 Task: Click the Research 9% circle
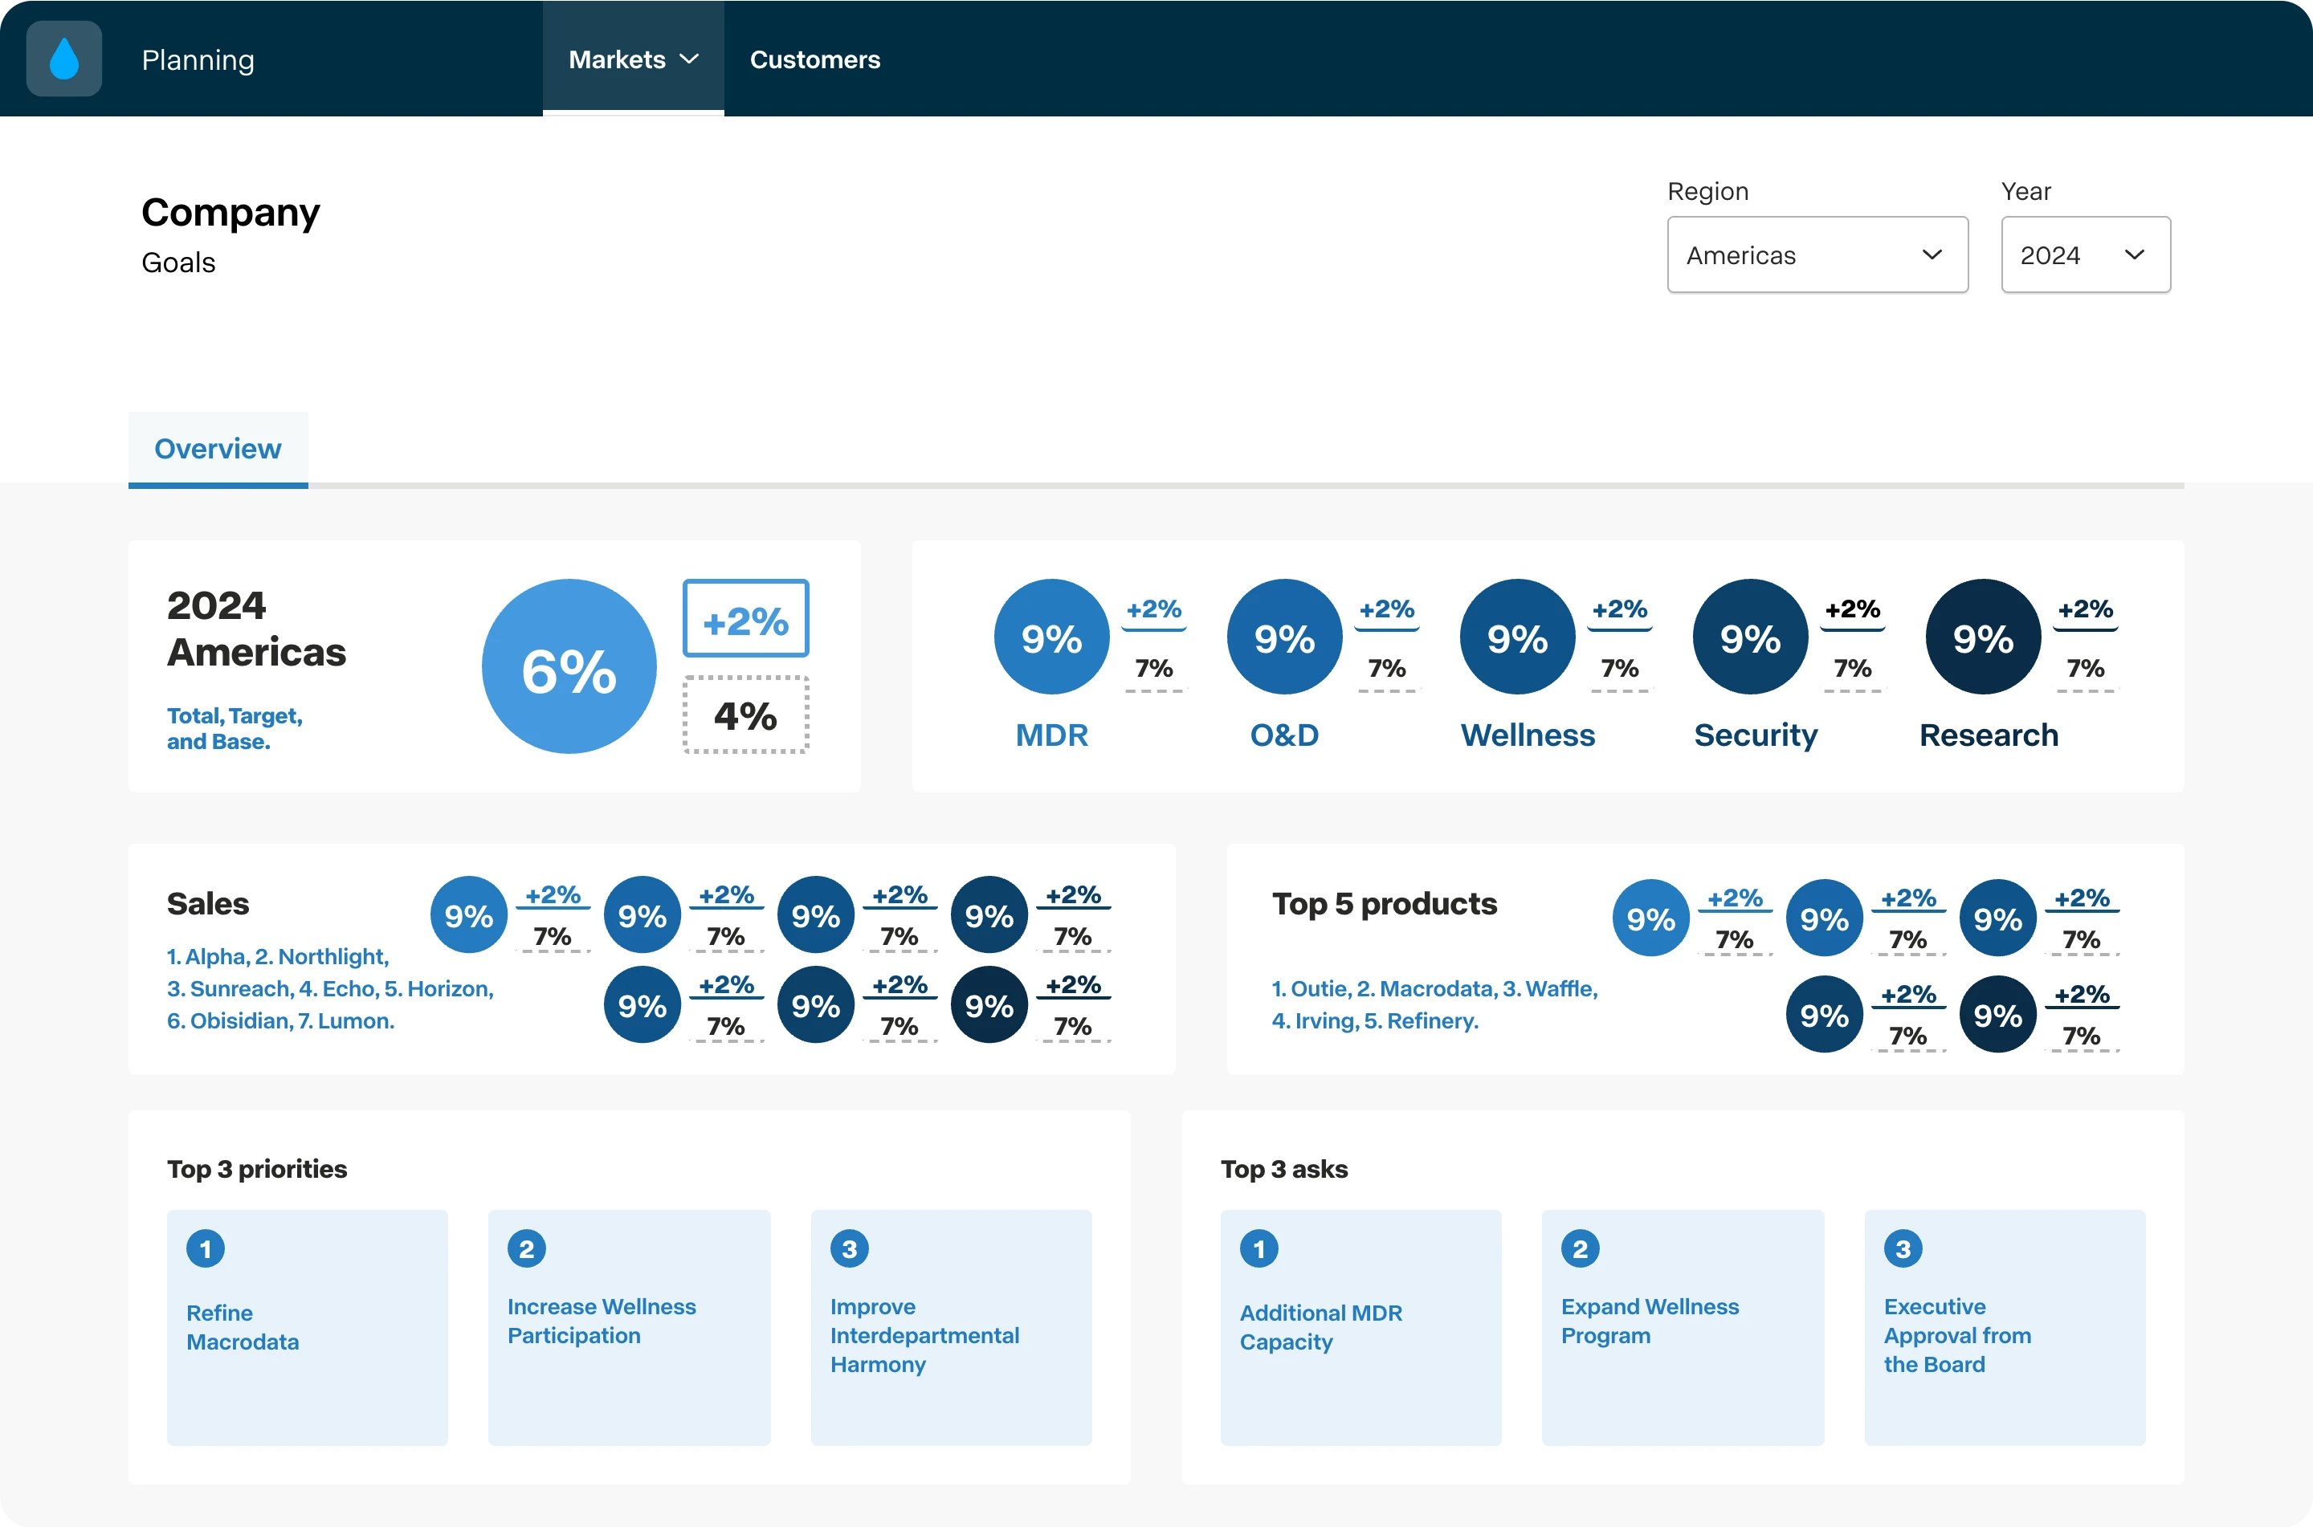(1983, 637)
